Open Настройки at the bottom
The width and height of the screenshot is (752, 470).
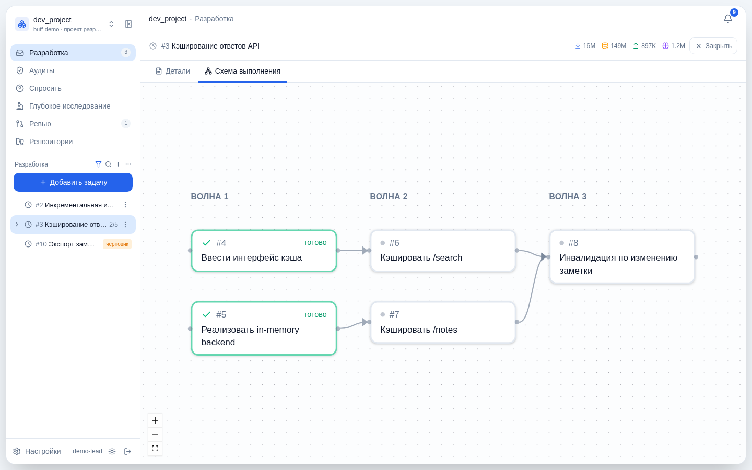pos(37,451)
